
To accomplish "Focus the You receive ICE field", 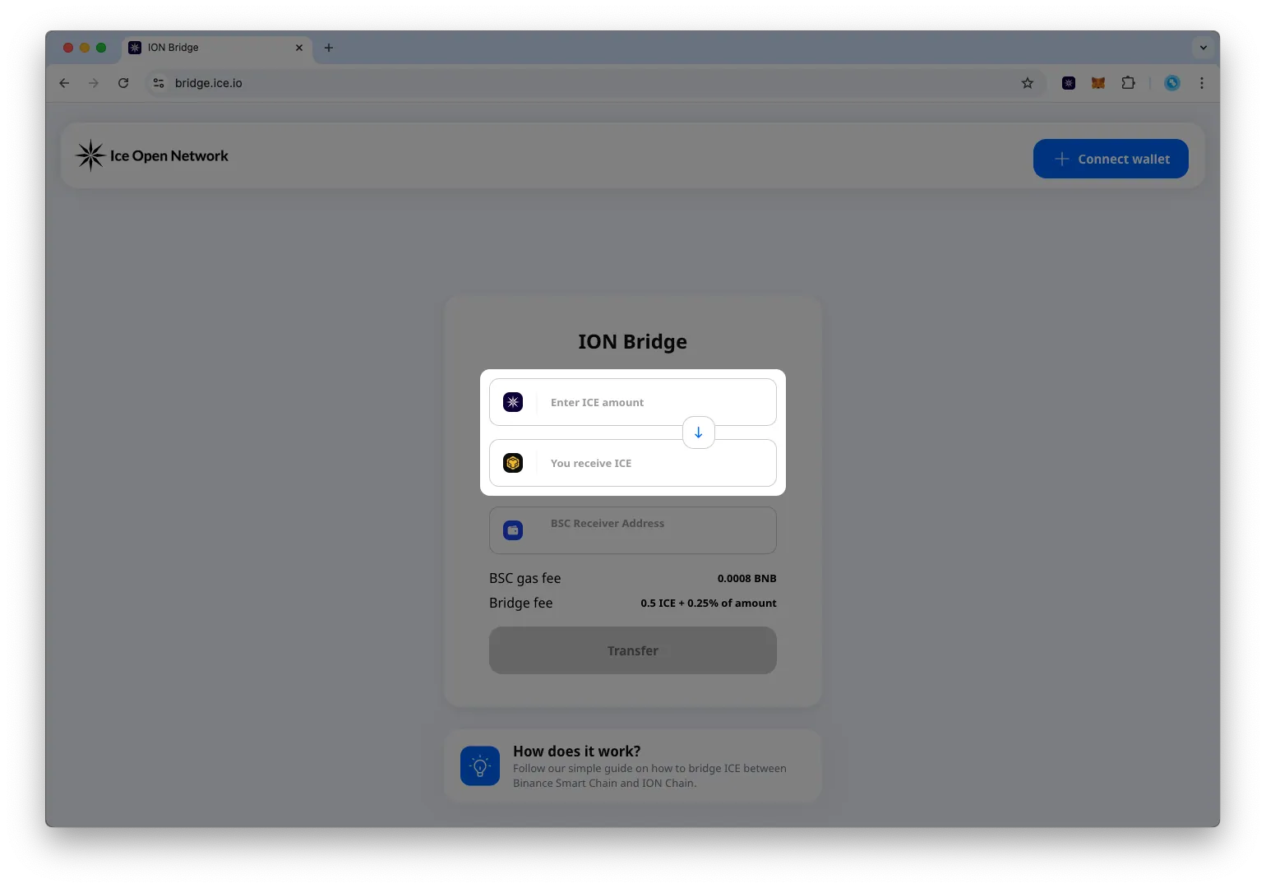I will tap(633, 463).
